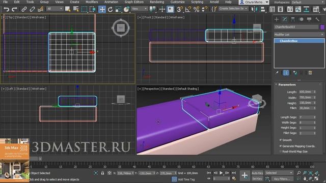326x183 pixels.
Task: Click Play Animation button
Action: (221, 173)
